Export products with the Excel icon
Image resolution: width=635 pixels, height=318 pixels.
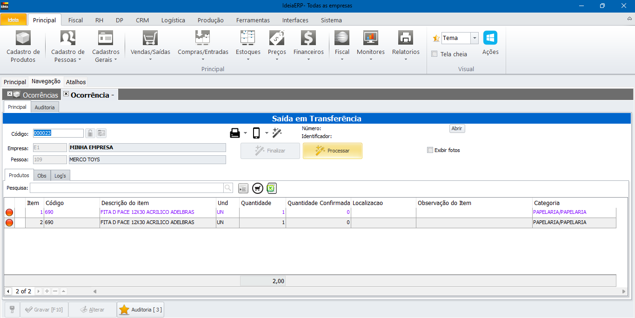pos(272,188)
